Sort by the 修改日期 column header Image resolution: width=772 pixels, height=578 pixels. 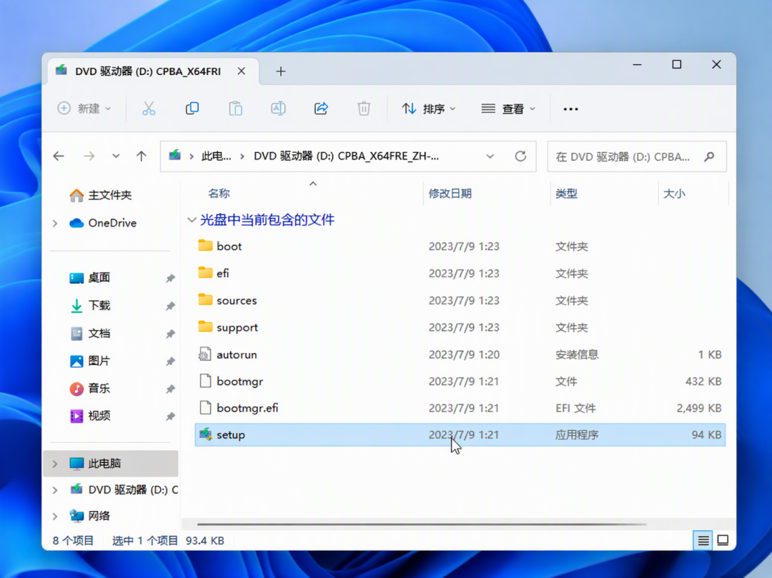click(450, 194)
